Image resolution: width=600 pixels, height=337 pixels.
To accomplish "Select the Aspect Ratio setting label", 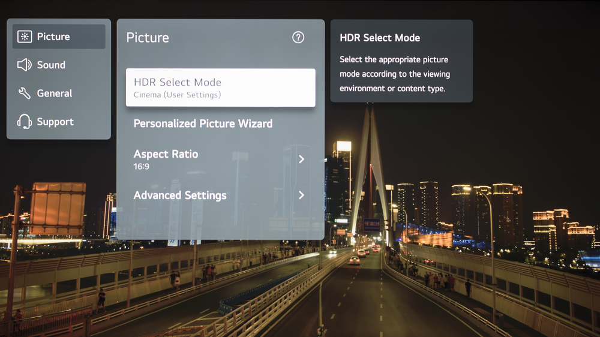I will click(166, 154).
